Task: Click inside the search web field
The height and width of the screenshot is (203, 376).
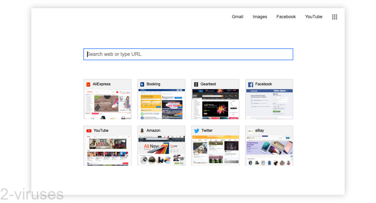Action: tap(188, 54)
